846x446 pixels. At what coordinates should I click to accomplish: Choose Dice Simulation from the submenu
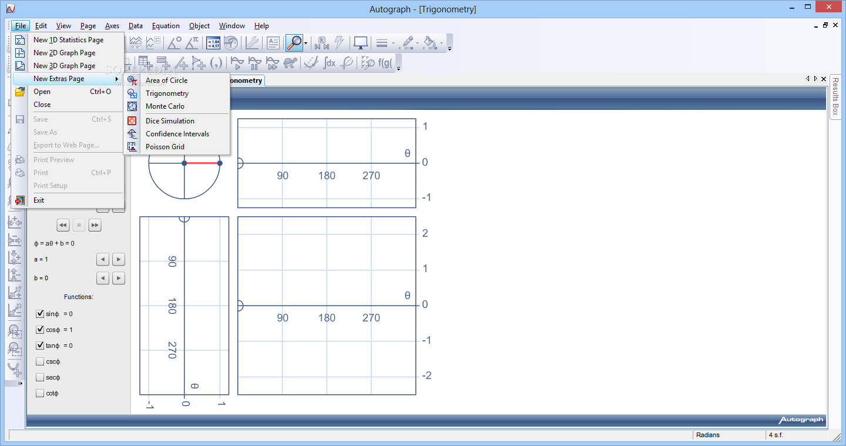click(x=177, y=121)
